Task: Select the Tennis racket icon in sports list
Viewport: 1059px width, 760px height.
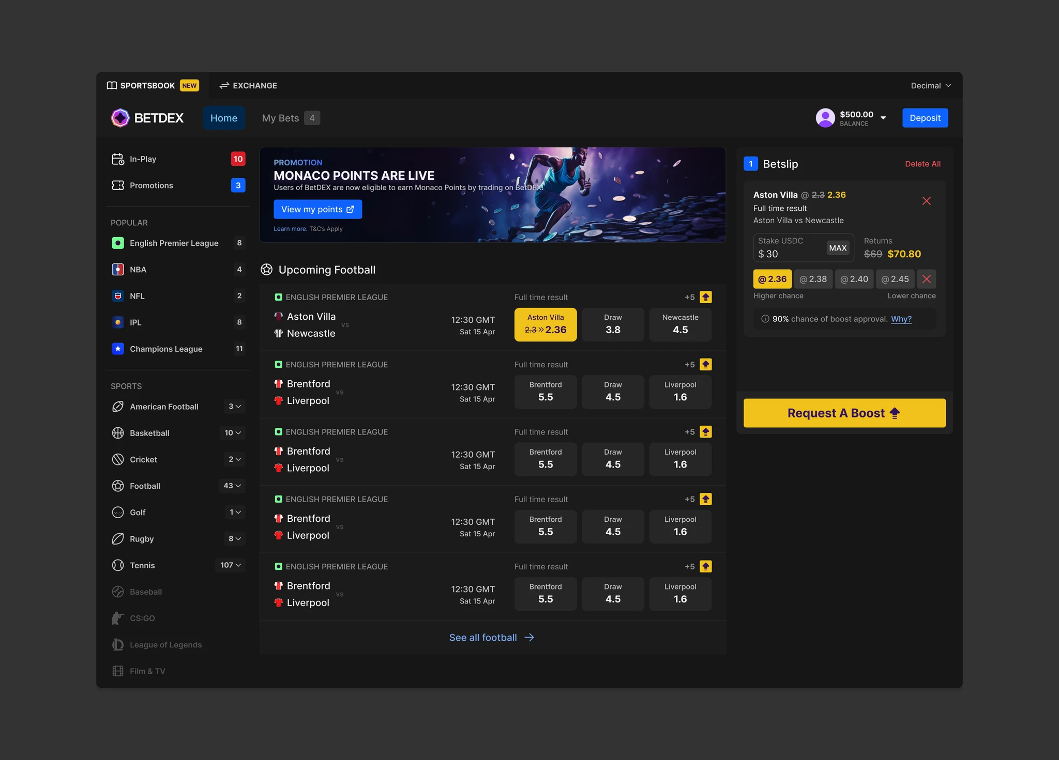Action: pyautogui.click(x=117, y=565)
